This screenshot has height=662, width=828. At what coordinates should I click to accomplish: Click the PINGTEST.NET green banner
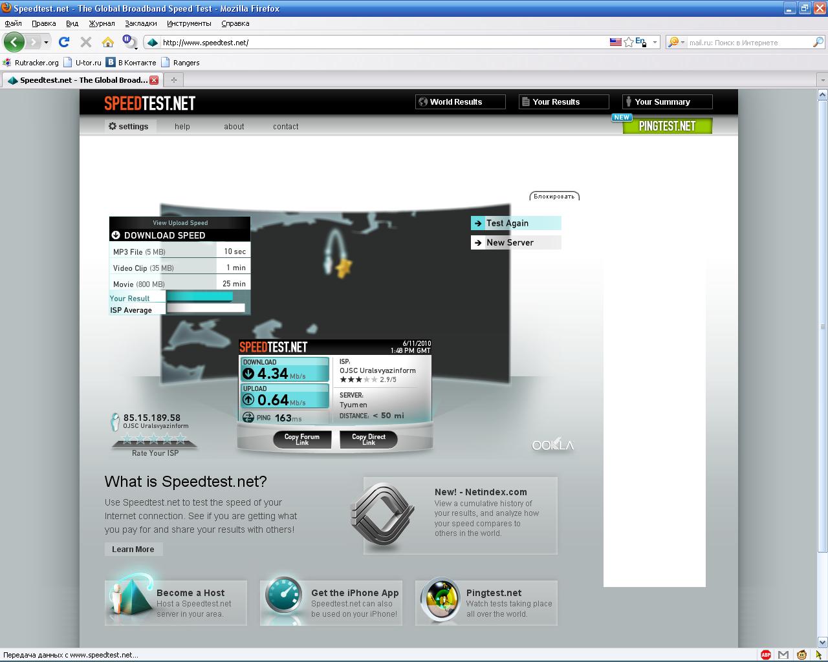point(667,126)
